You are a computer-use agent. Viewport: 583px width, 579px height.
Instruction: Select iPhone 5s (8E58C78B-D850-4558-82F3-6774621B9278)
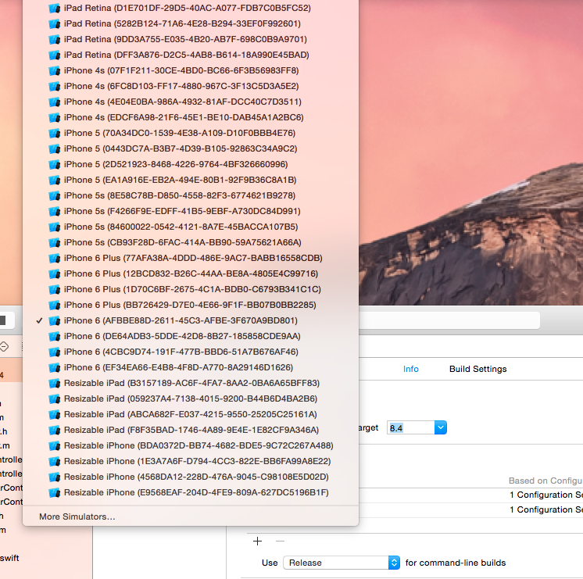pos(191,195)
